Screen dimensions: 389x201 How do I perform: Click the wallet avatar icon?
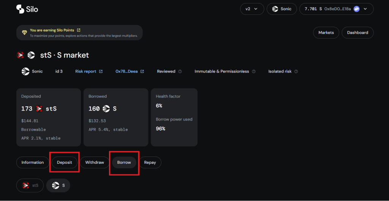tap(356, 9)
